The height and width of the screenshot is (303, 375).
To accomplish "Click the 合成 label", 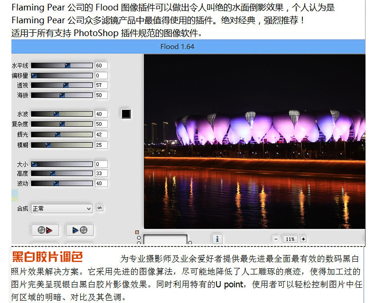I will click(22, 208).
